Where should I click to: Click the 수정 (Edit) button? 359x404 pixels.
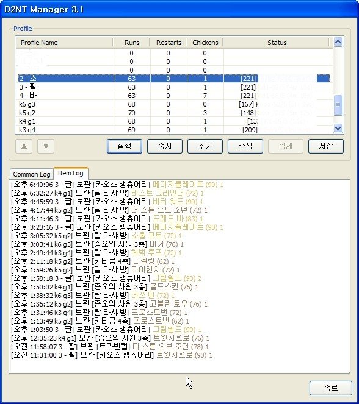coord(245,146)
